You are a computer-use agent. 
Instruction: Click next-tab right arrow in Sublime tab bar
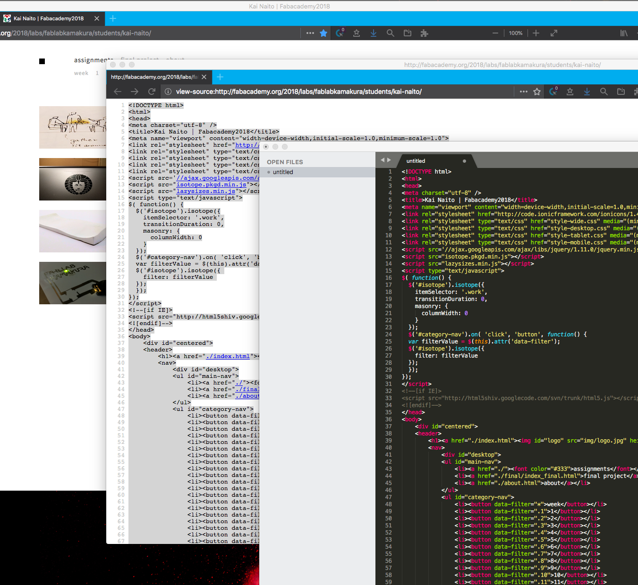(x=389, y=160)
